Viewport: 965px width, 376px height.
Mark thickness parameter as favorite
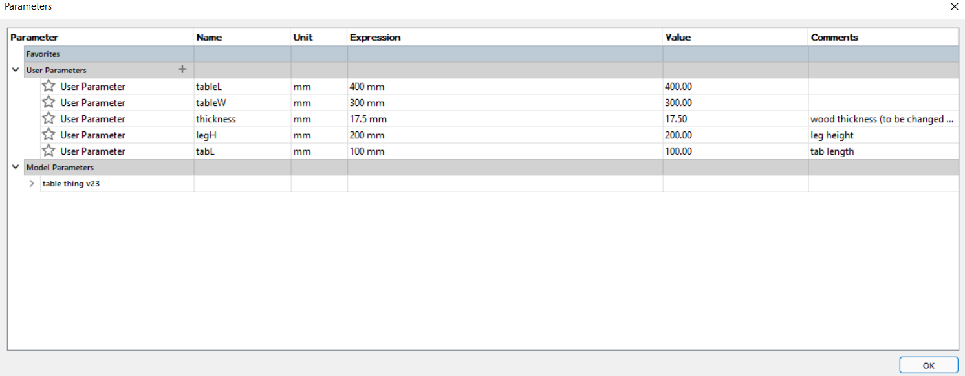tap(49, 118)
